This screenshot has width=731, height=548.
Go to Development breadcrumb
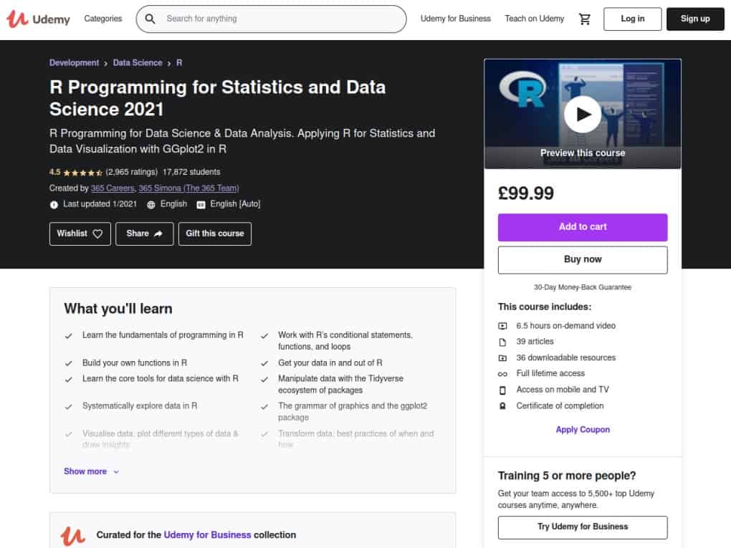point(74,63)
